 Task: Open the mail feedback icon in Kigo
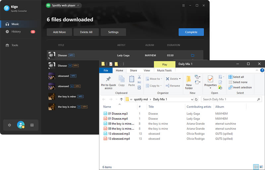point(32,125)
